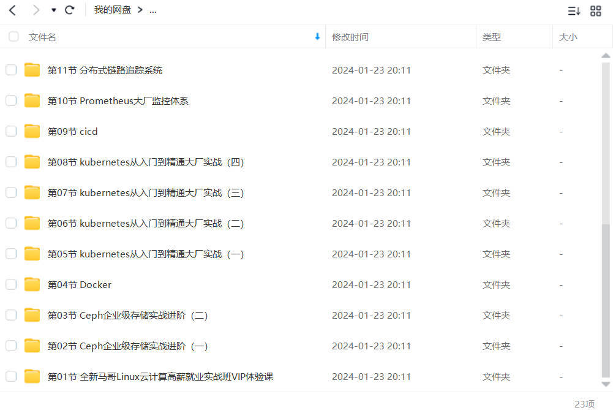
Task: Tick checkbox for 第01节 全新马哥Linux row
Action: (x=11, y=376)
